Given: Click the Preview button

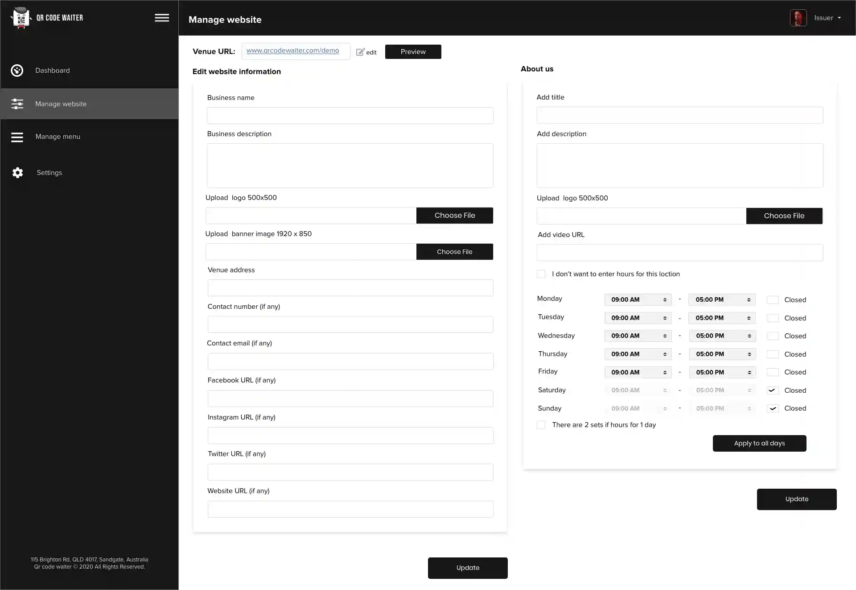Looking at the screenshot, I should pos(413,52).
